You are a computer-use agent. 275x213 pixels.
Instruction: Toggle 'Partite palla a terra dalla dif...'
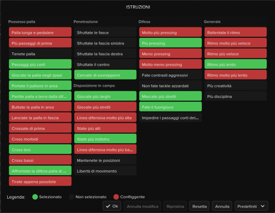(40, 96)
